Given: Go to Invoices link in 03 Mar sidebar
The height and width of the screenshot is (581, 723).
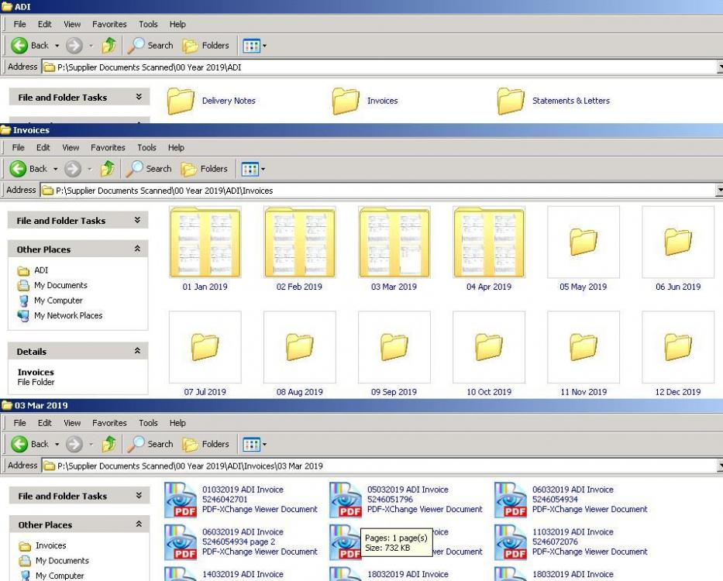Looking at the screenshot, I should [x=43, y=545].
